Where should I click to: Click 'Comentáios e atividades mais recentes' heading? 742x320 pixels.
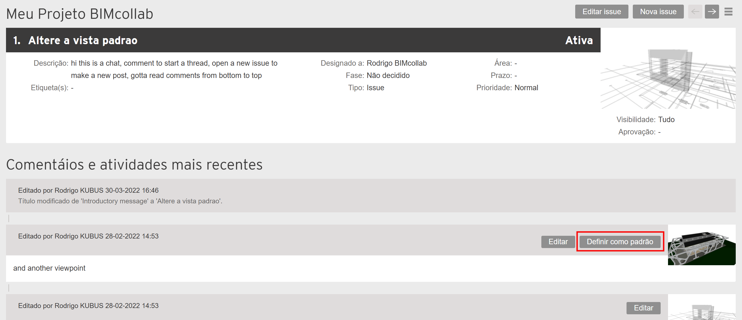pyautogui.click(x=134, y=164)
